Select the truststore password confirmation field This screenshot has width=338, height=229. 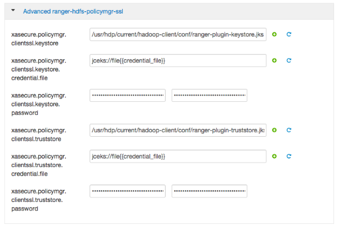point(210,191)
